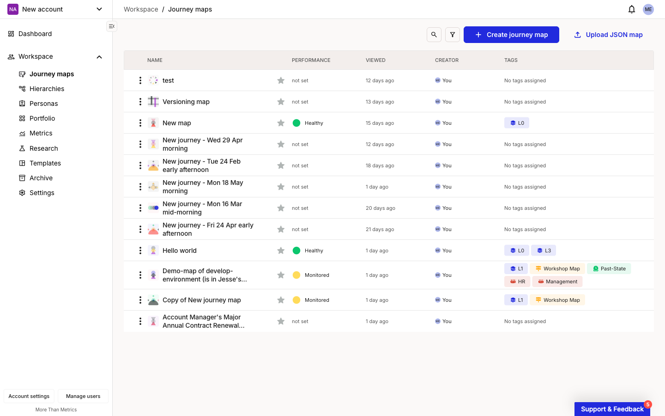Star the Versioning map as favorite
The width and height of the screenshot is (665, 416).
tap(281, 102)
